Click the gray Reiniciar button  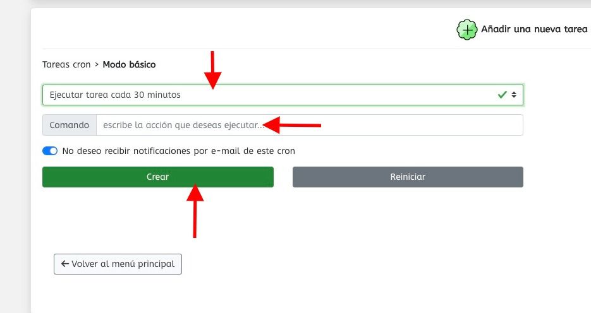point(408,177)
